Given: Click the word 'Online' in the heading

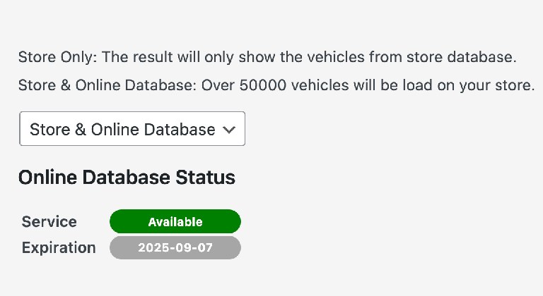Looking at the screenshot, I should tap(48, 178).
